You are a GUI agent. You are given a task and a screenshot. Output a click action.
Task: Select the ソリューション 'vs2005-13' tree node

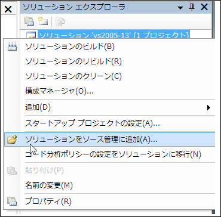click(x=113, y=35)
